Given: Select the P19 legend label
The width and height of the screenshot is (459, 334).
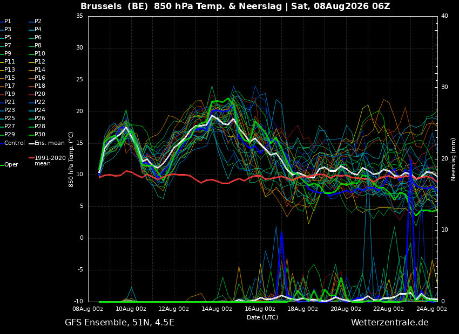Looking at the screenshot, I should click(9, 94).
